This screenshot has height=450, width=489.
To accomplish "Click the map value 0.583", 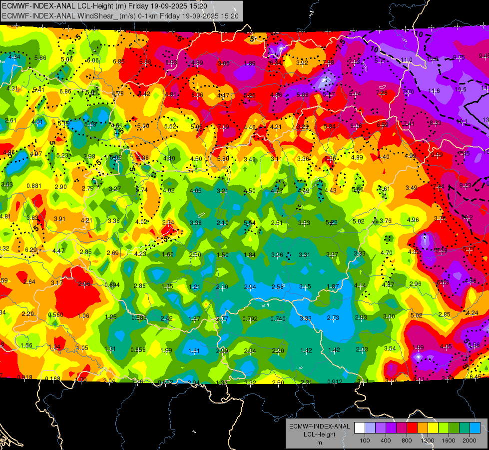I will click(x=139, y=318).
